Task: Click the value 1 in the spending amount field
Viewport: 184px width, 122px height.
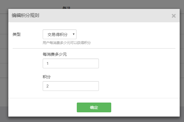Action: [x=47, y=63]
